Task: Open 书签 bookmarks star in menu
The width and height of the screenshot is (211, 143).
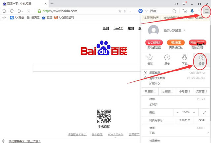Action: point(150,60)
